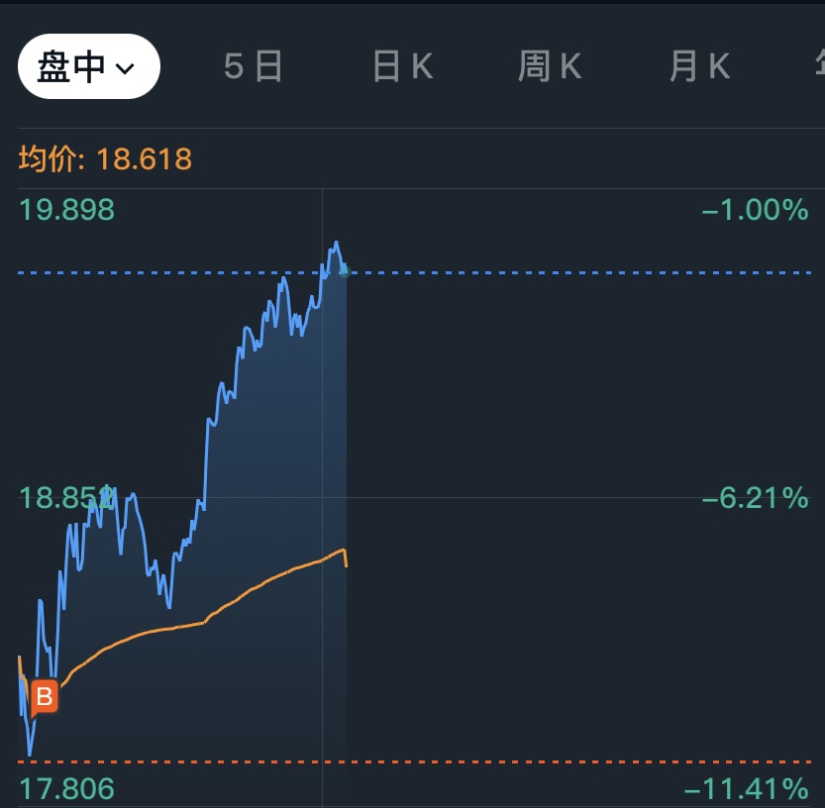Switch to the 5日 tab
The height and width of the screenshot is (808, 825).
tap(254, 66)
